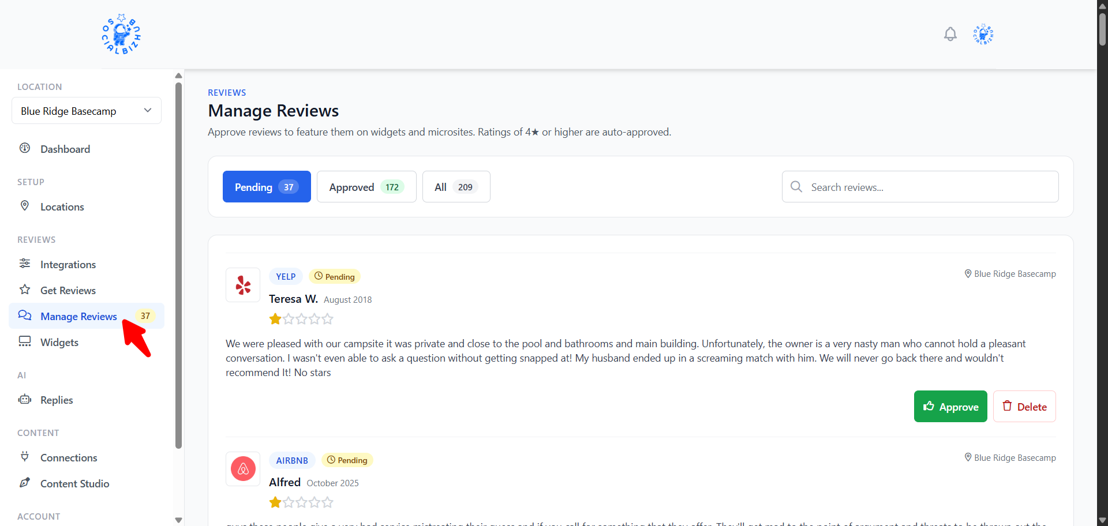The height and width of the screenshot is (526, 1108).
Task: Click the sidebar scrollbar up arrow
Action: 178,76
